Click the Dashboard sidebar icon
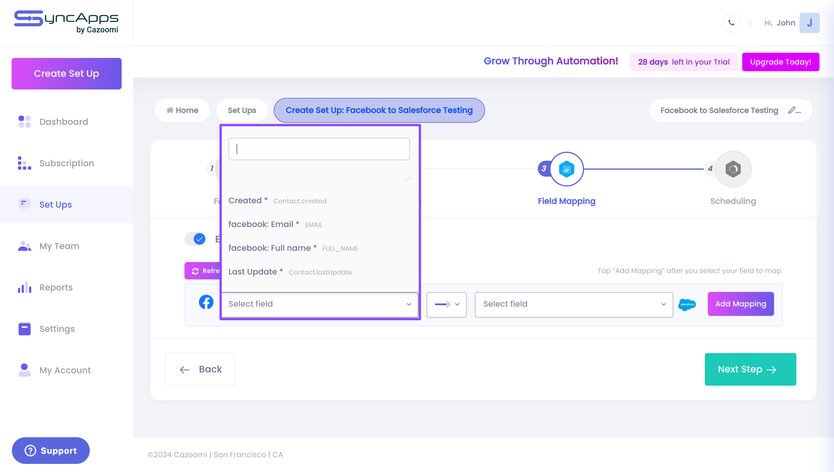The height and width of the screenshot is (472, 834). click(x=24, y=122)
